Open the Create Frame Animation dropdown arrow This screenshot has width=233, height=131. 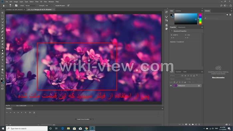tap(93, 119)
